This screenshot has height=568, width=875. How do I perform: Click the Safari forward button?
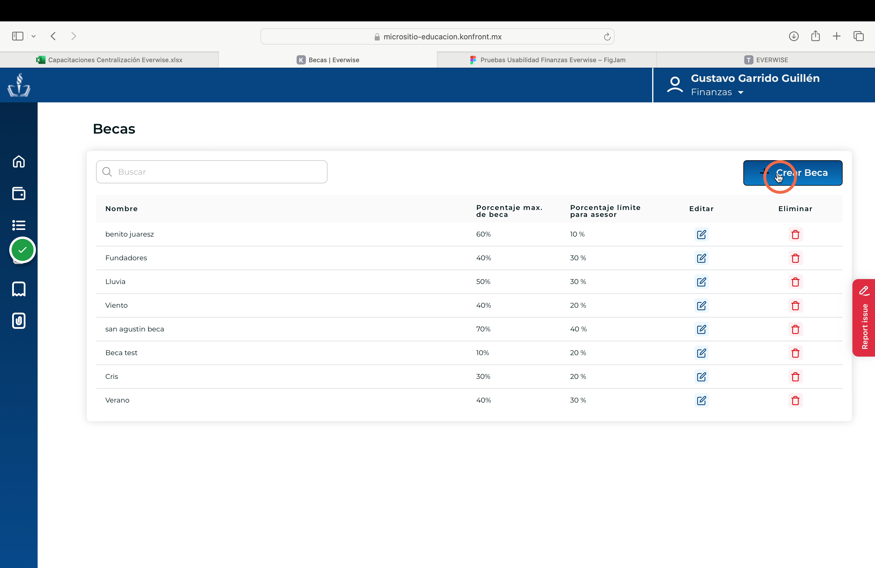[73, 36]
